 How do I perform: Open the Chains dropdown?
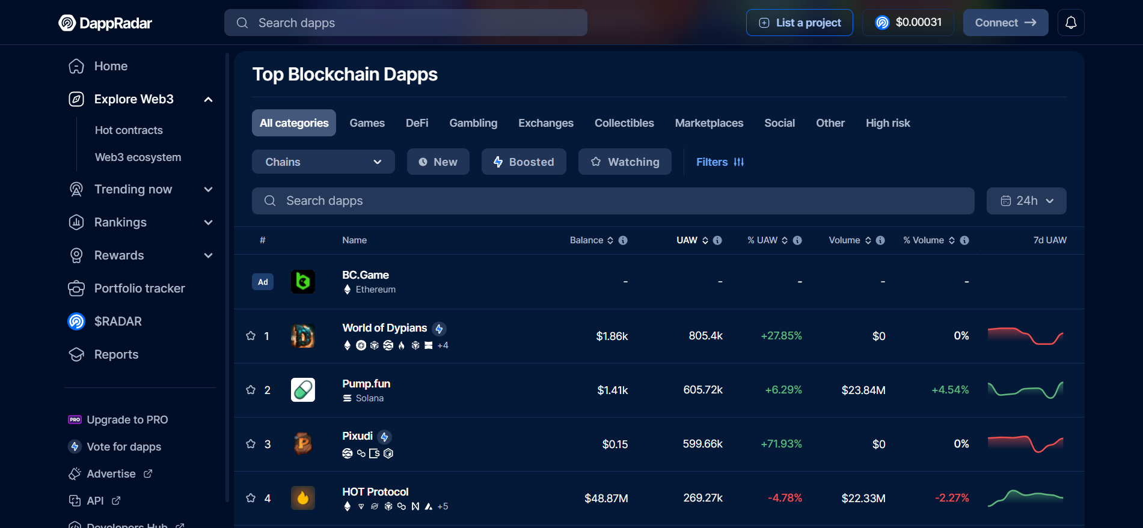323,162
